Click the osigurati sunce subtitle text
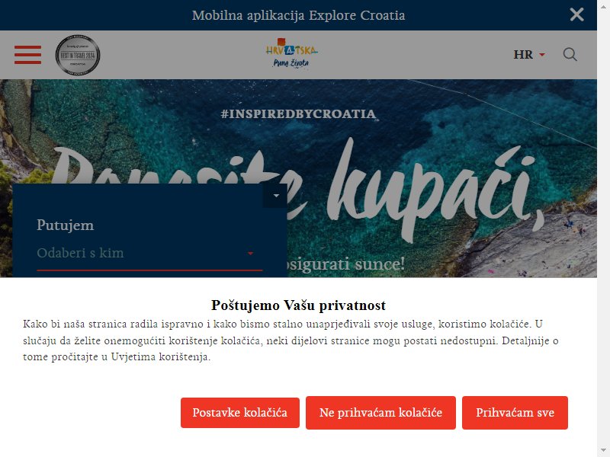This screenshot has height=457, width=610. [346, 264]
